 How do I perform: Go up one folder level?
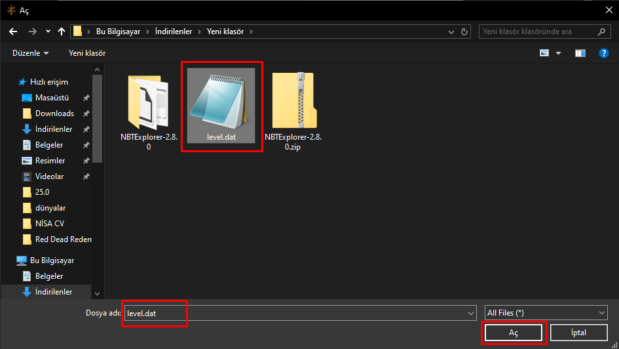coord(62,31)
